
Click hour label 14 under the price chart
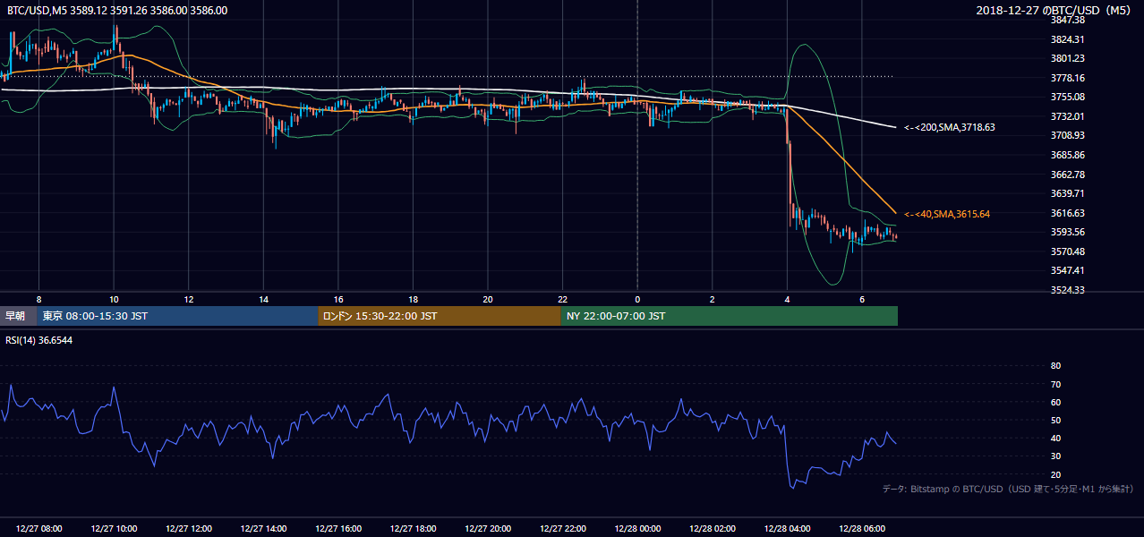coord(263,298)
